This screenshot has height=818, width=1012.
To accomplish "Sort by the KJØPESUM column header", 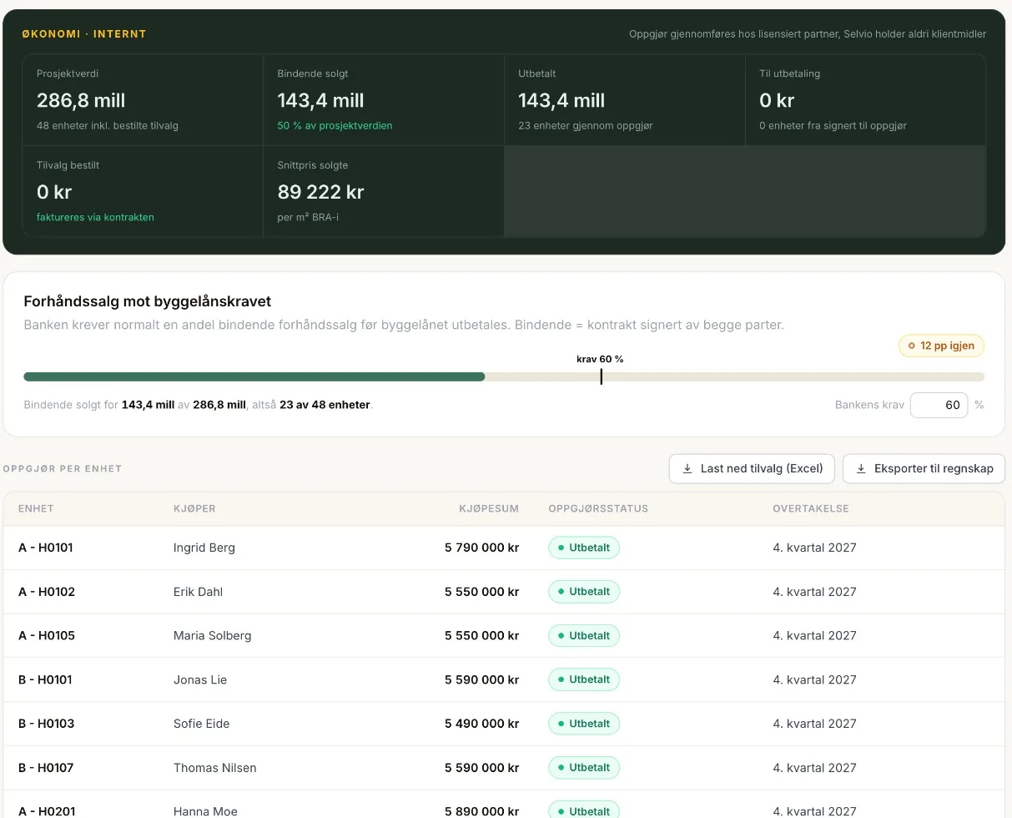I will tap(489, 508).
